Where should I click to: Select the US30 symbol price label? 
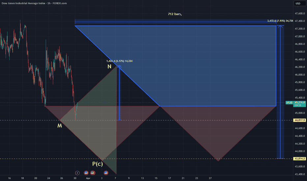[x=289, y=103]
